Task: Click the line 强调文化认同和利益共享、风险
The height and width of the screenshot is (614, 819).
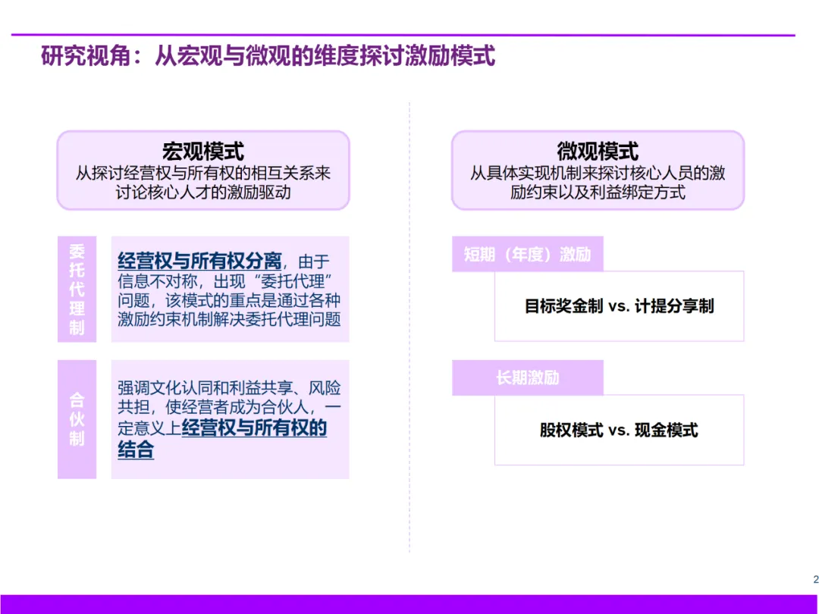Action: pos(229,388)
